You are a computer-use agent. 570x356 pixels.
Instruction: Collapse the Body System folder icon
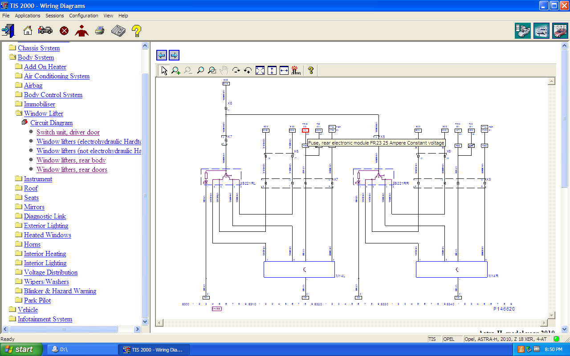click(12, 57)
